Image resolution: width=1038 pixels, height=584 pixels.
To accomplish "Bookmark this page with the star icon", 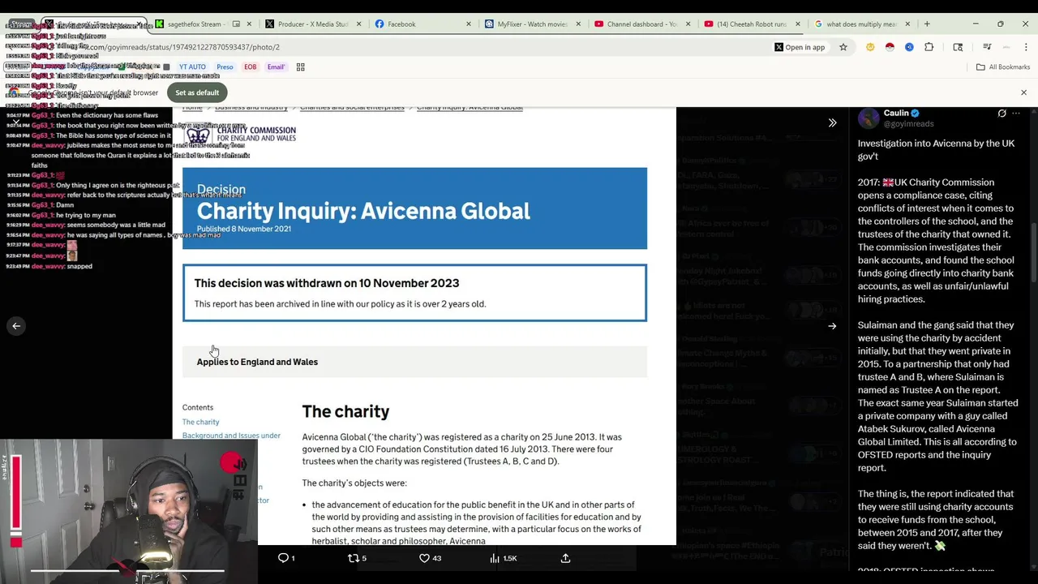I will 843,47.
